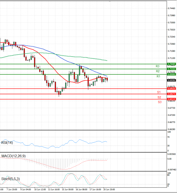Select the red 0.68310 price tag

click(171, 99)
